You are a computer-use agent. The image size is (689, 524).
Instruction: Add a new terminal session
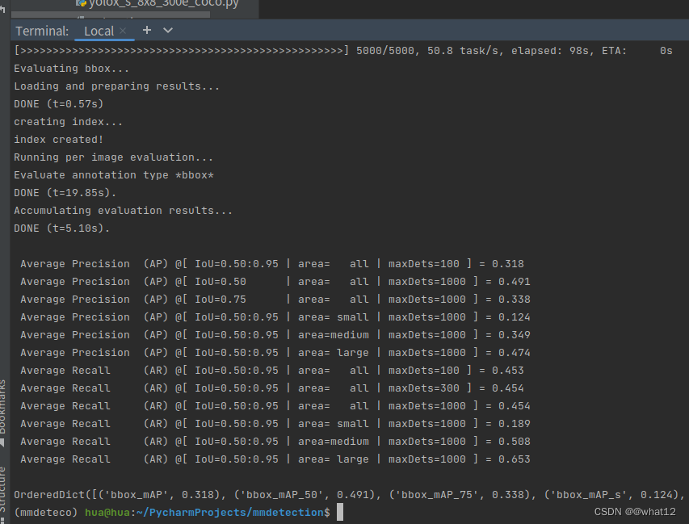click(x=147, y=31)
